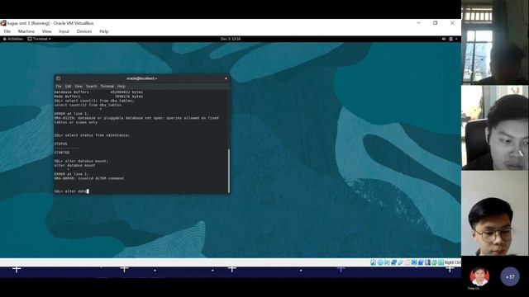Viewport: 529px width, 297px height.
Task: Open the VirtualBox Help menu
Action: click(x=103, y=31)
